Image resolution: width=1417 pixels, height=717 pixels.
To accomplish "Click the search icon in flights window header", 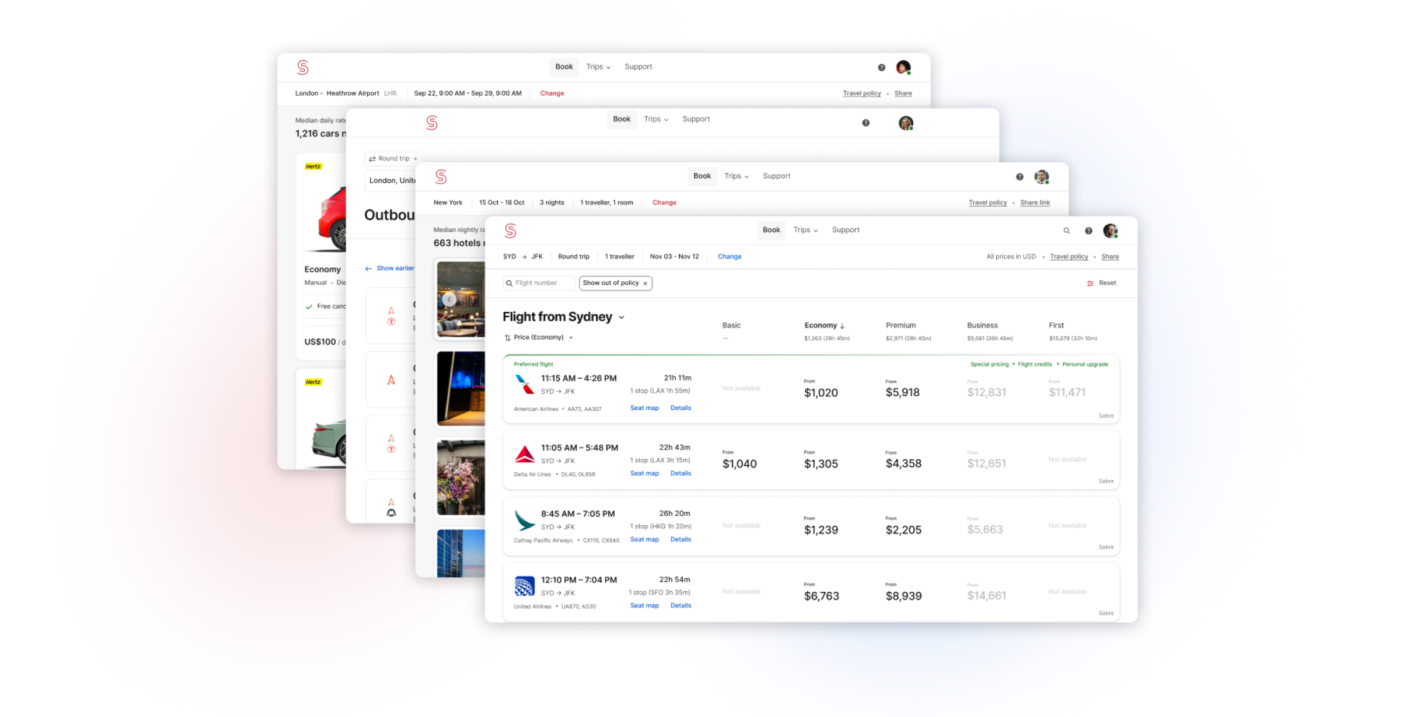I will [1066, 231].
